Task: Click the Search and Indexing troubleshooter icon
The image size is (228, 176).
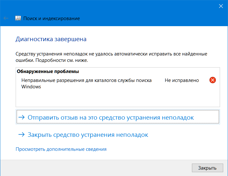Action: [x=18, y=18]
